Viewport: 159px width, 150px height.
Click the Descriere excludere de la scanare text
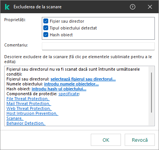coord(78,59)
